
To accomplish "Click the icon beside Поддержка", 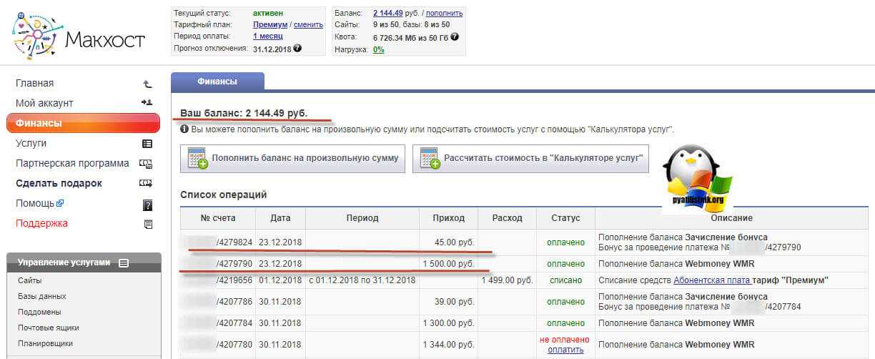I will click(x=148, y=224).
